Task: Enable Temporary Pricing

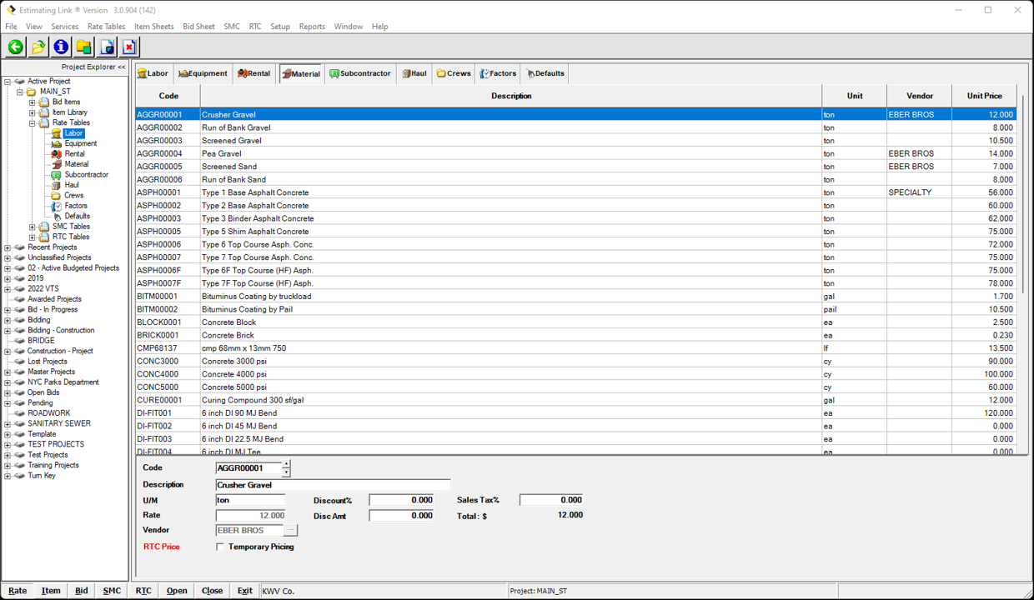Action: click(x=220, y=547)
